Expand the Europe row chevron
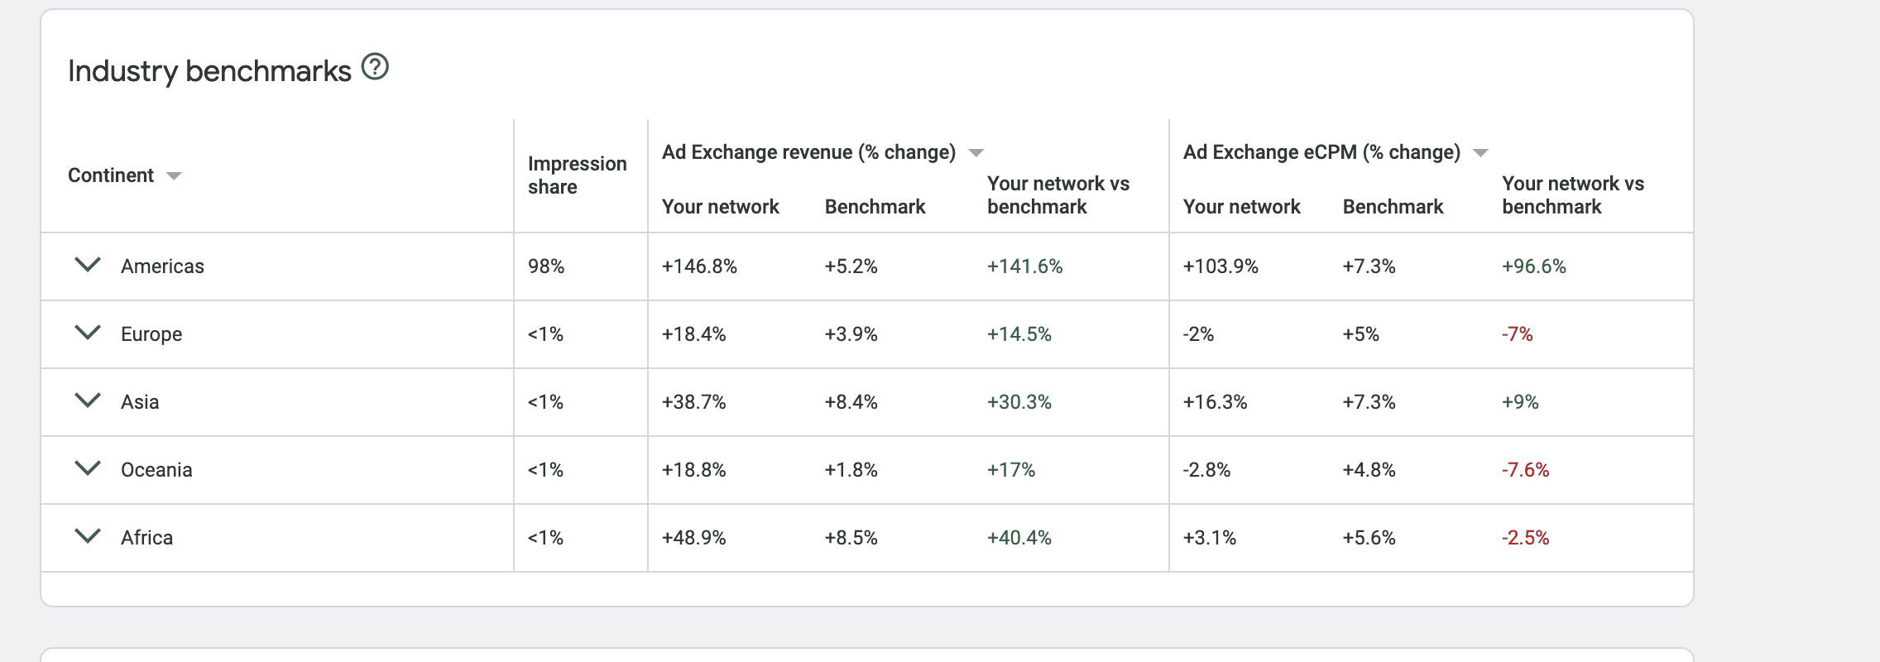 coord(88,333)
